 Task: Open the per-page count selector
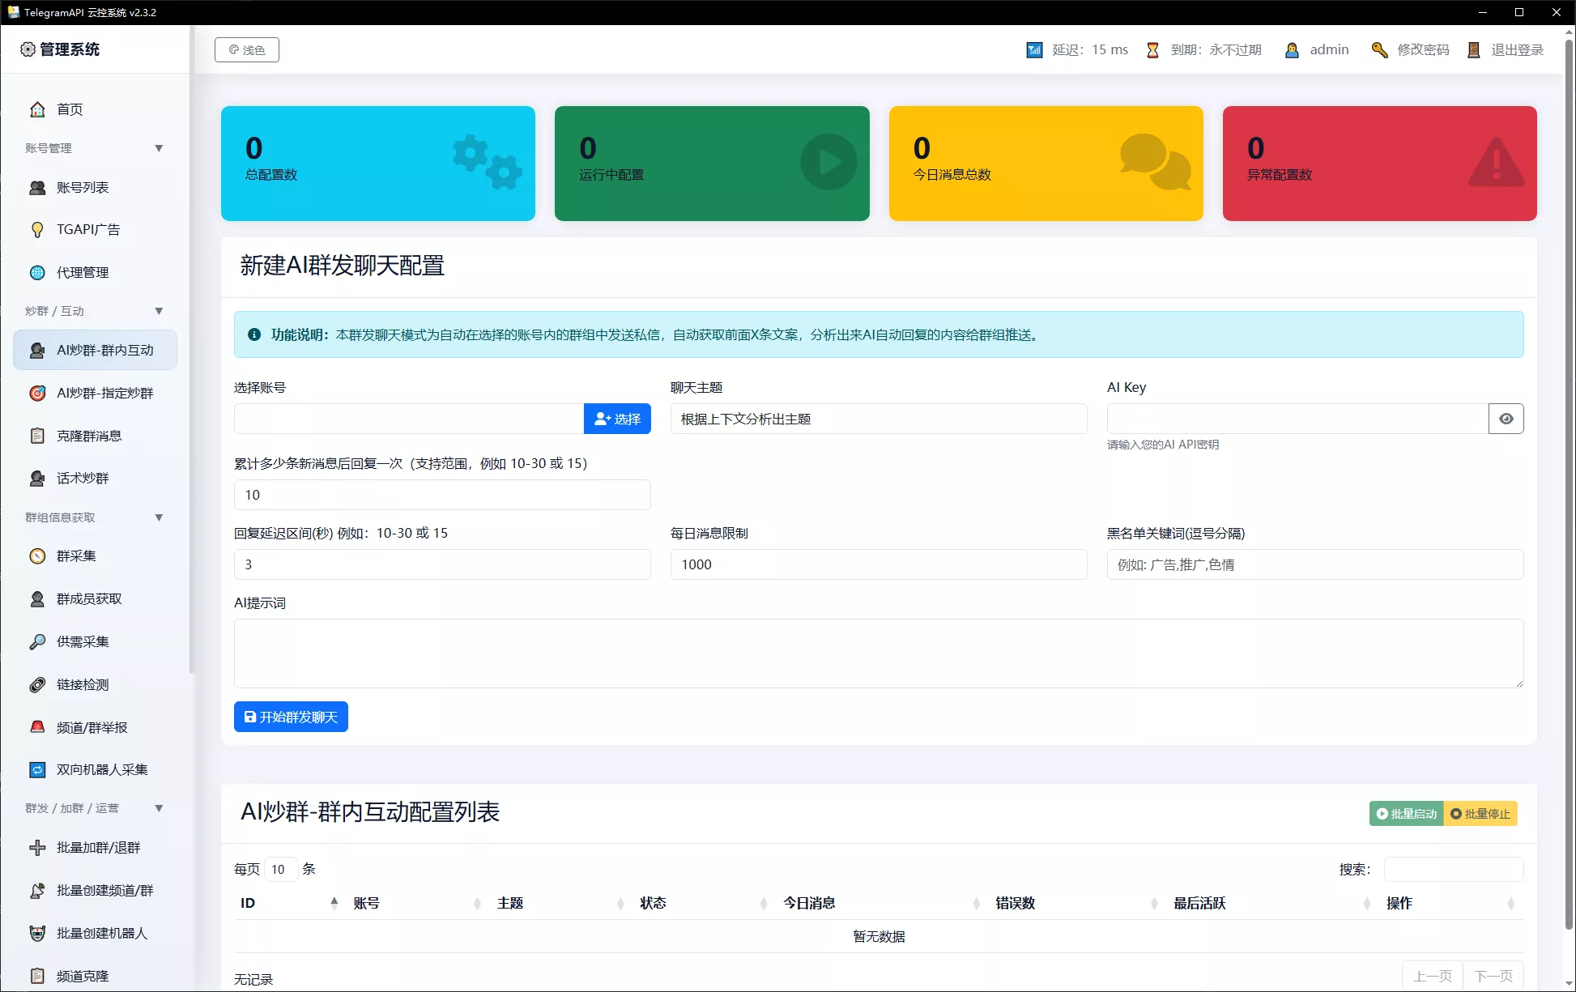pos(281,869)
